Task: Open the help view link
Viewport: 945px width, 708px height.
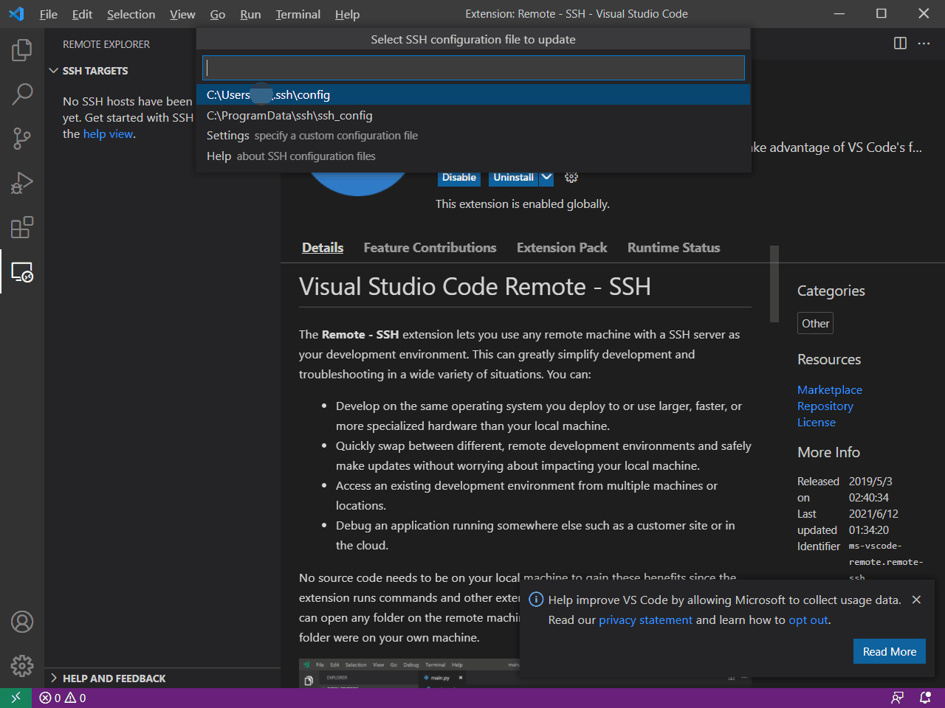Action: click(108, 133)
